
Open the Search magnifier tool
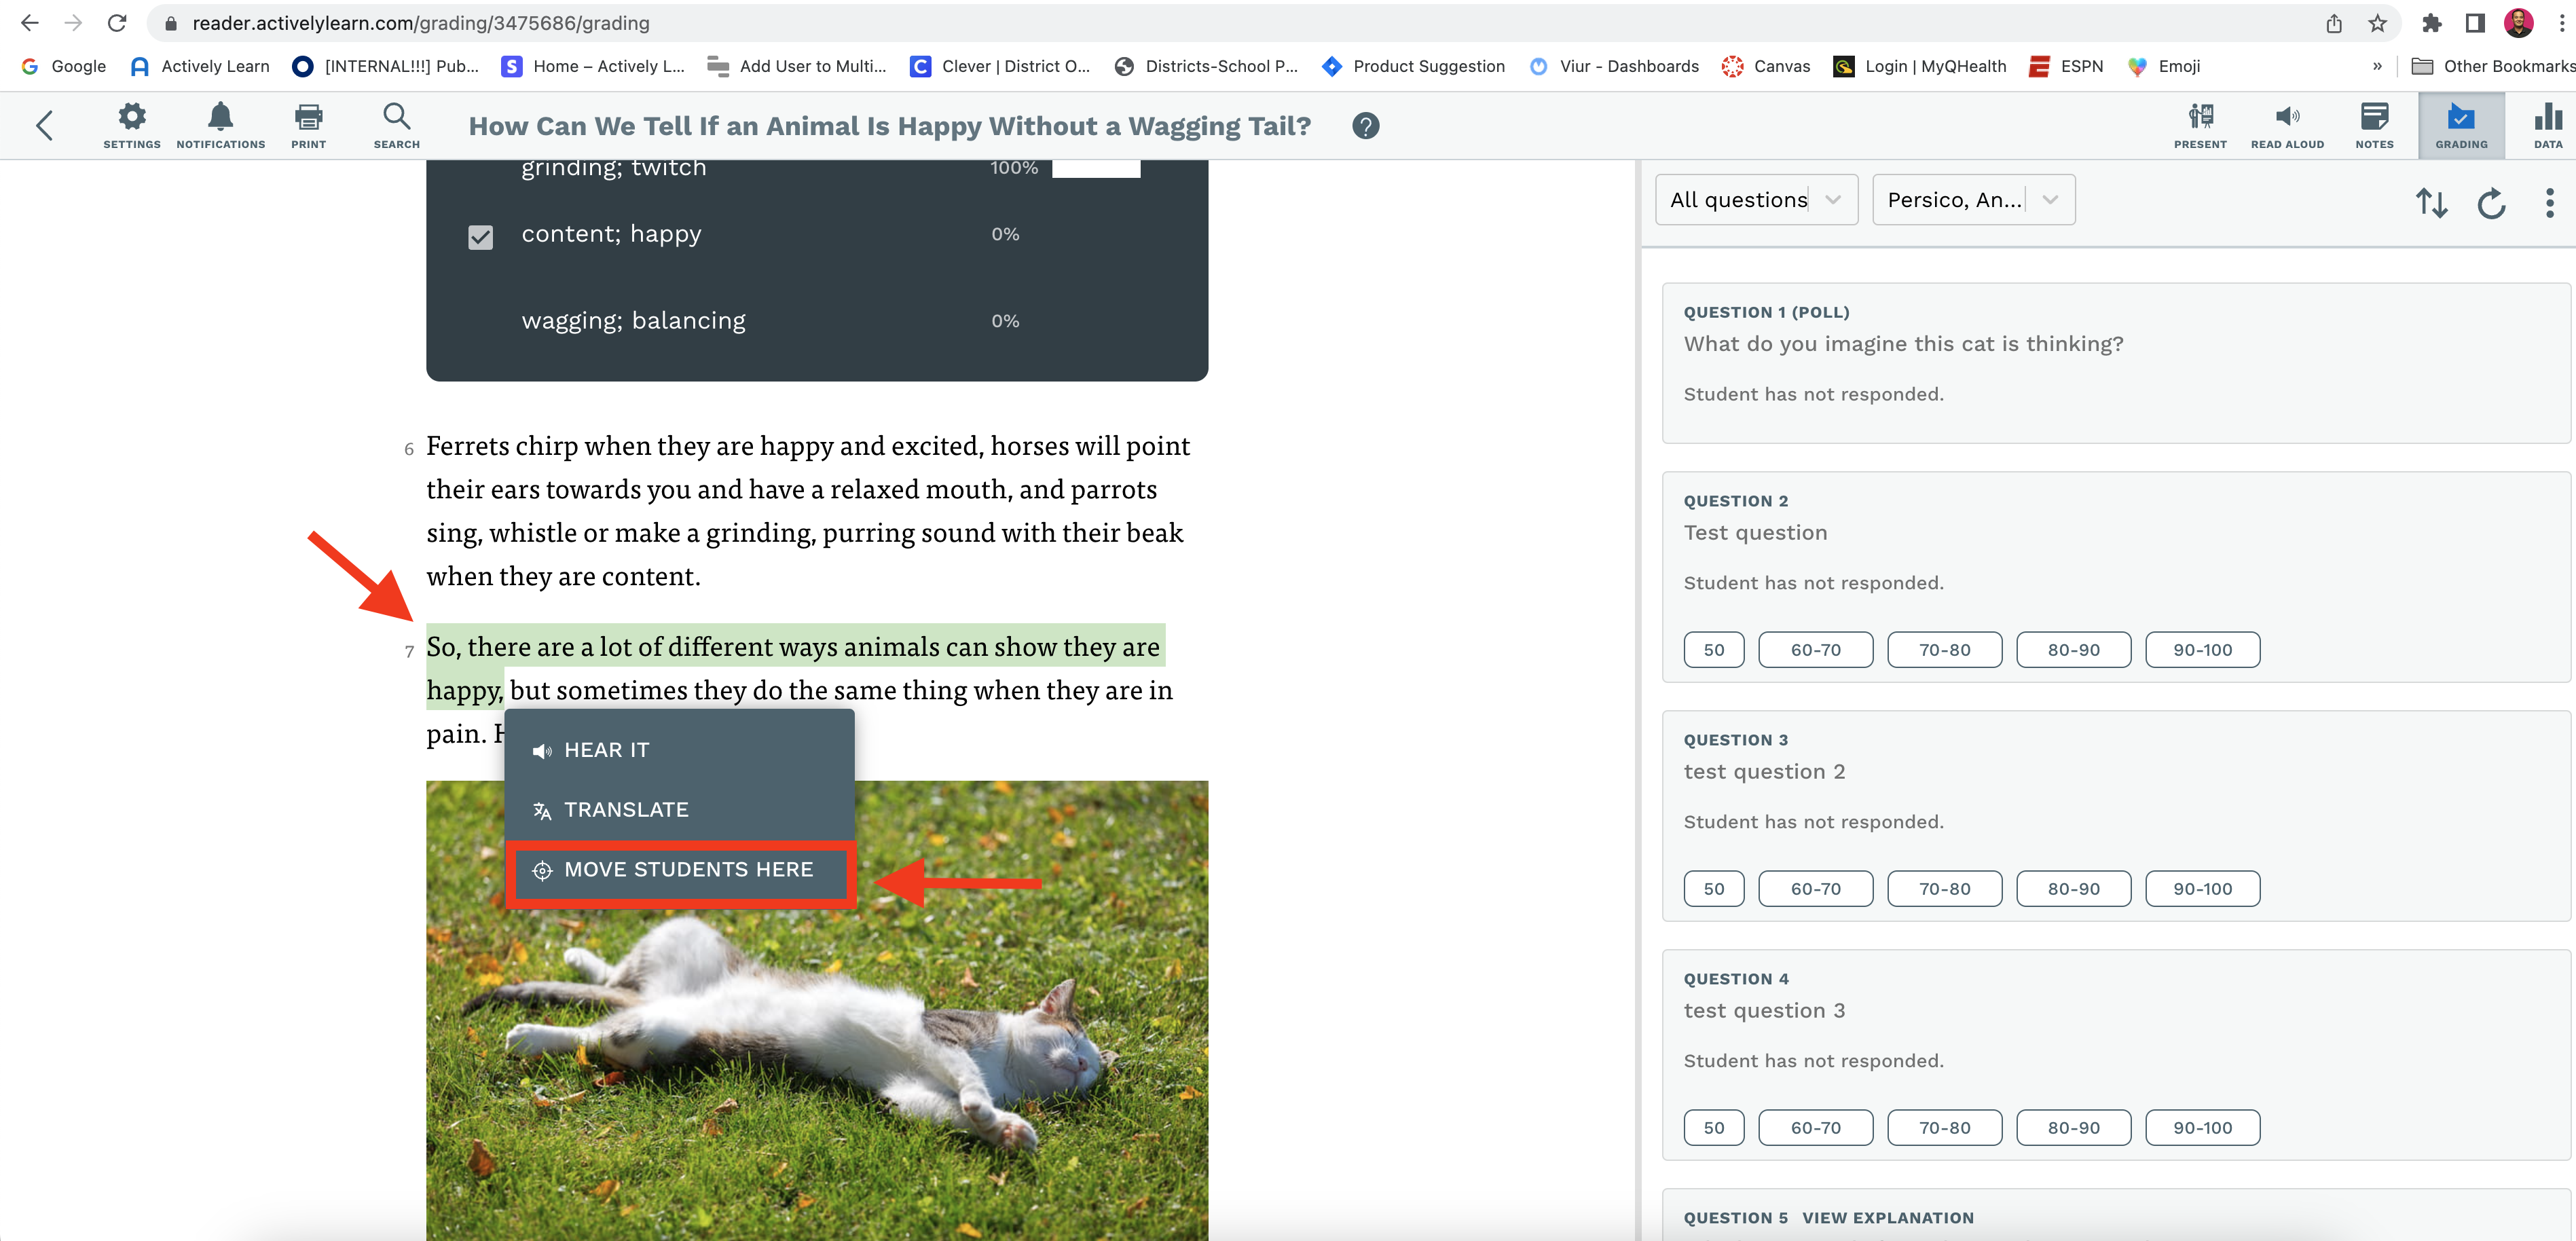click(396, 126)
